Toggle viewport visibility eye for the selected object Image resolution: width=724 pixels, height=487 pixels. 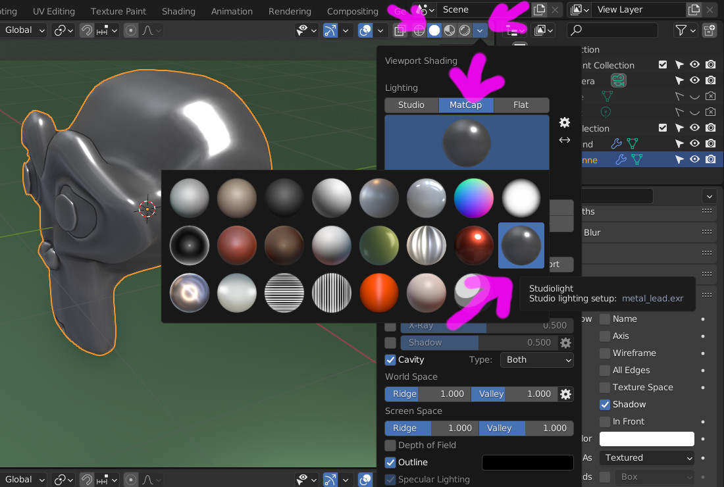(694, 159)
